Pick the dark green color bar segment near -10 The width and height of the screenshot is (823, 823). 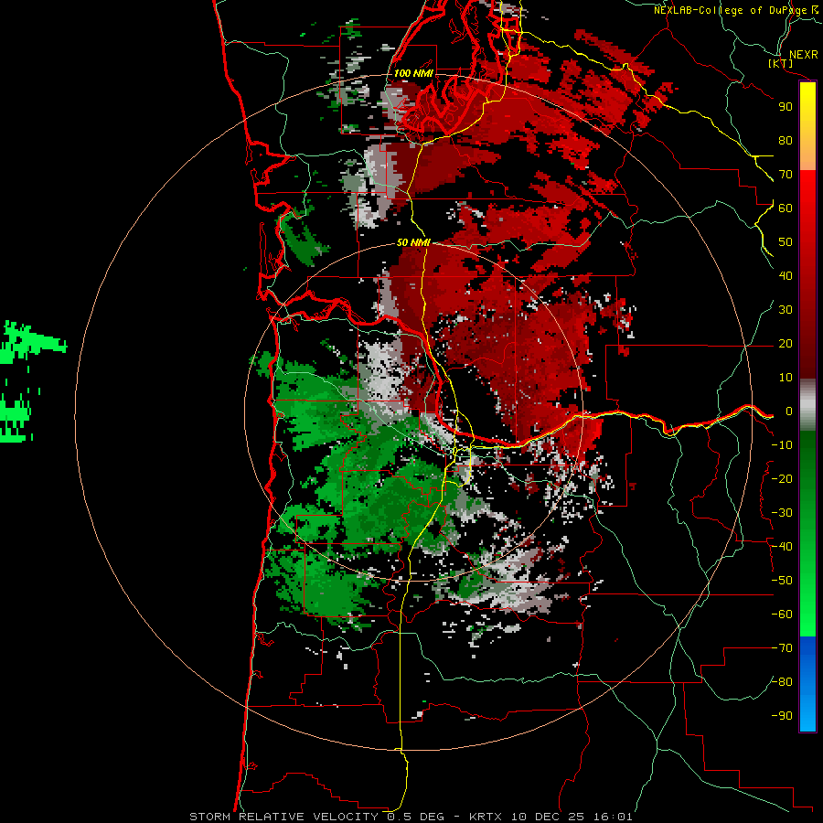click(x=807, y=452)
